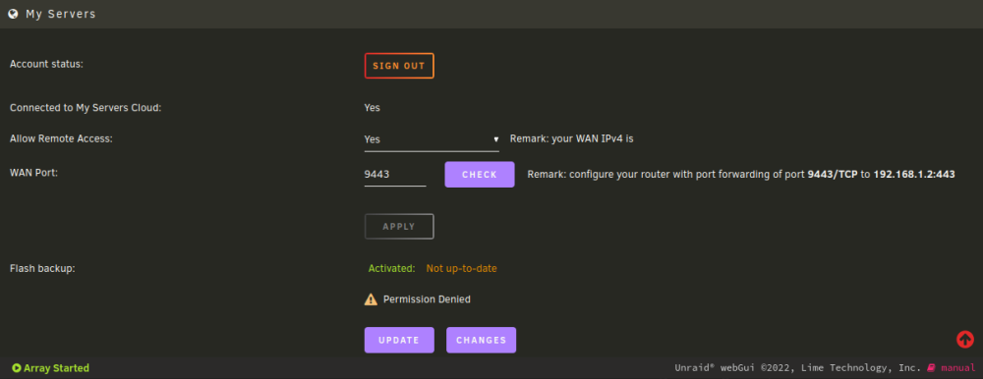Open the manual link in the footer

957,368
